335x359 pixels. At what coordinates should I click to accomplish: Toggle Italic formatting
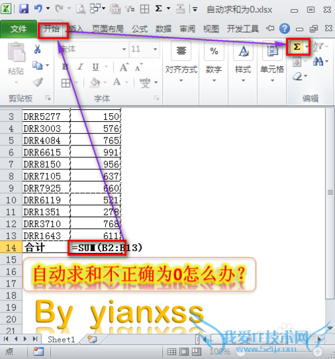coord(80,67)
